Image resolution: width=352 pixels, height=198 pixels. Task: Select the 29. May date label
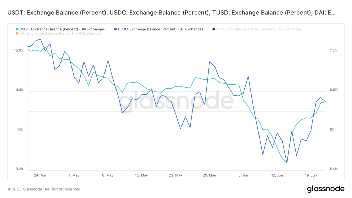click(209, 175)
